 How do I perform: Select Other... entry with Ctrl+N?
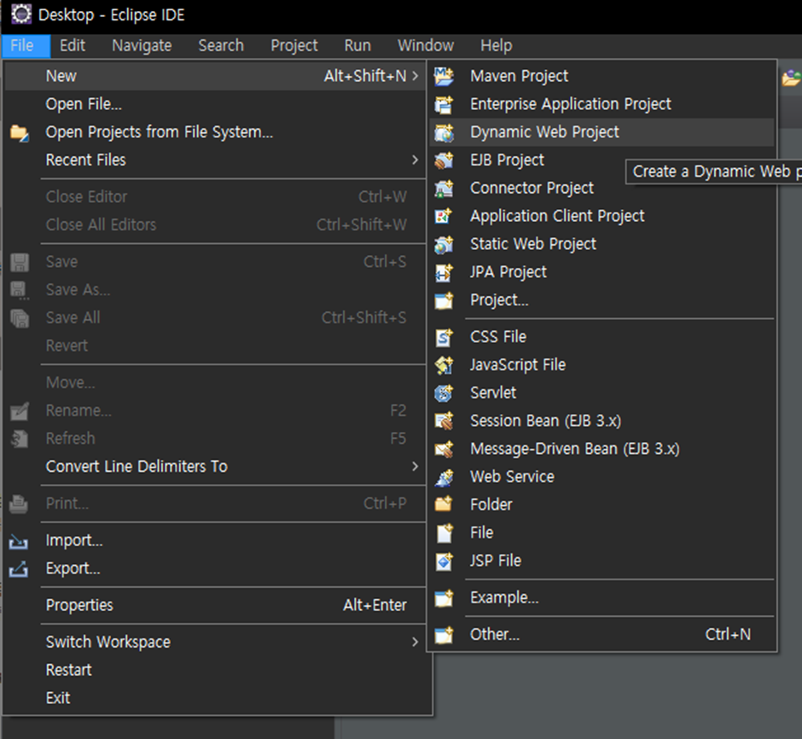[x=602, y=635]
